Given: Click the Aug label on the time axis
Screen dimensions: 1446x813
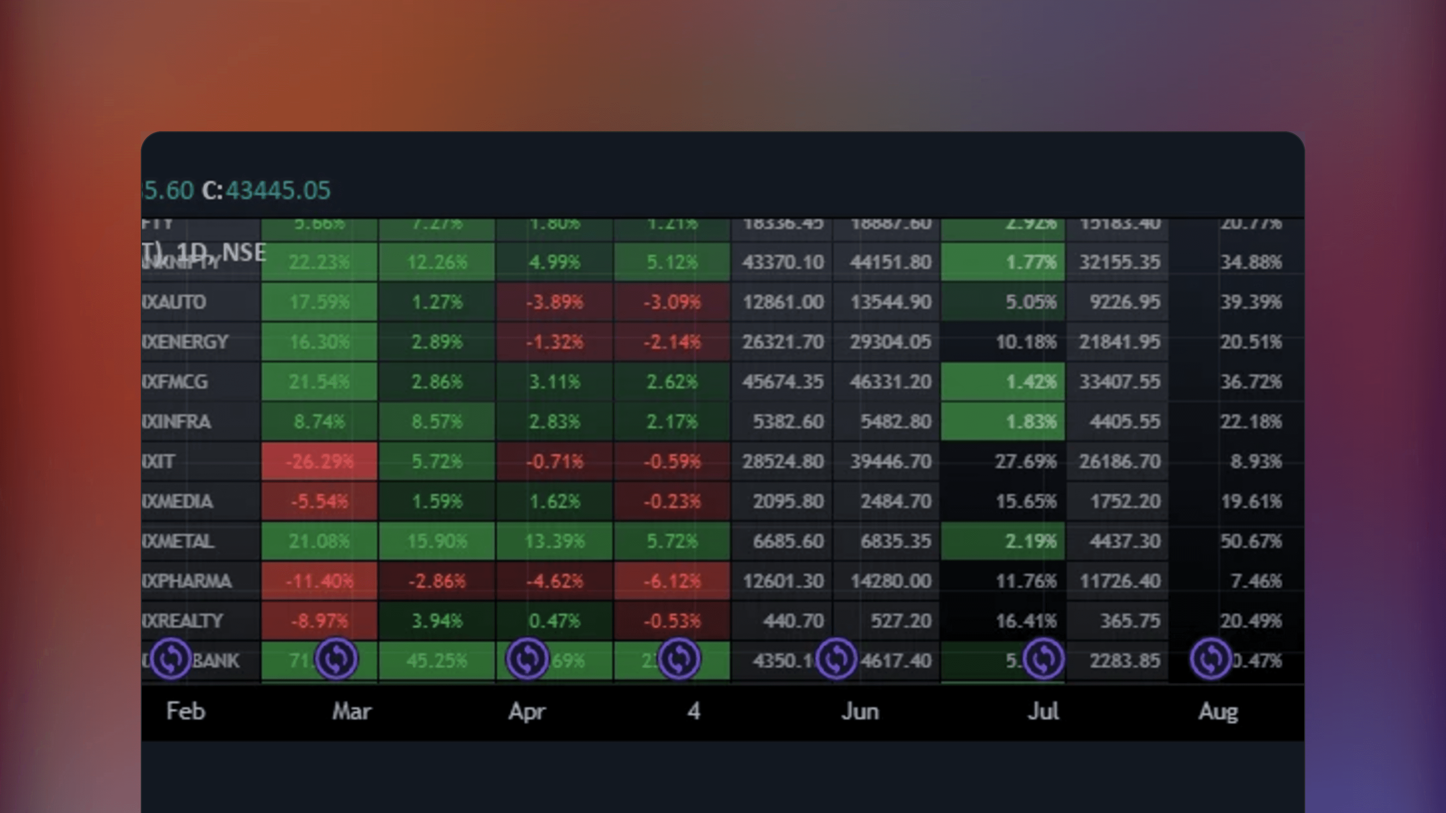Looking at the screenshot, I should 1218,711.
